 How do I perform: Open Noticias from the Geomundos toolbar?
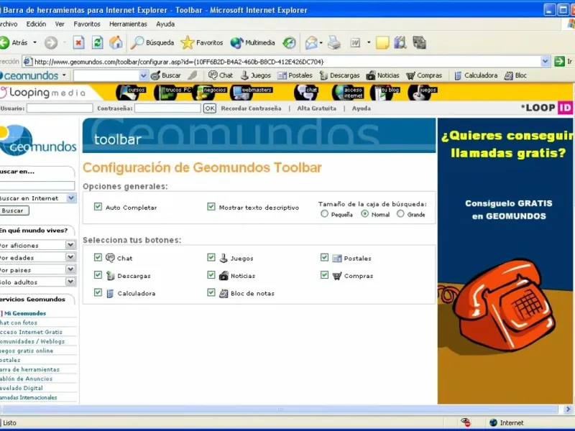pos(383,75)
